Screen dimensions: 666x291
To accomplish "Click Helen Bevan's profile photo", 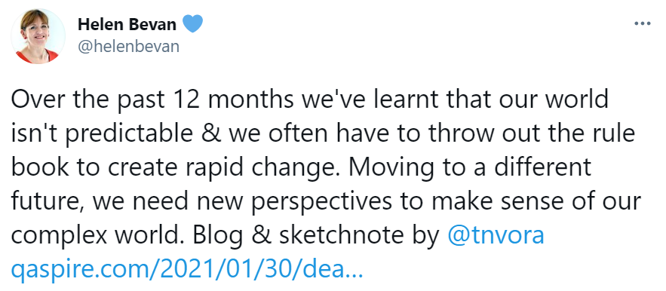I will (38, 36).
